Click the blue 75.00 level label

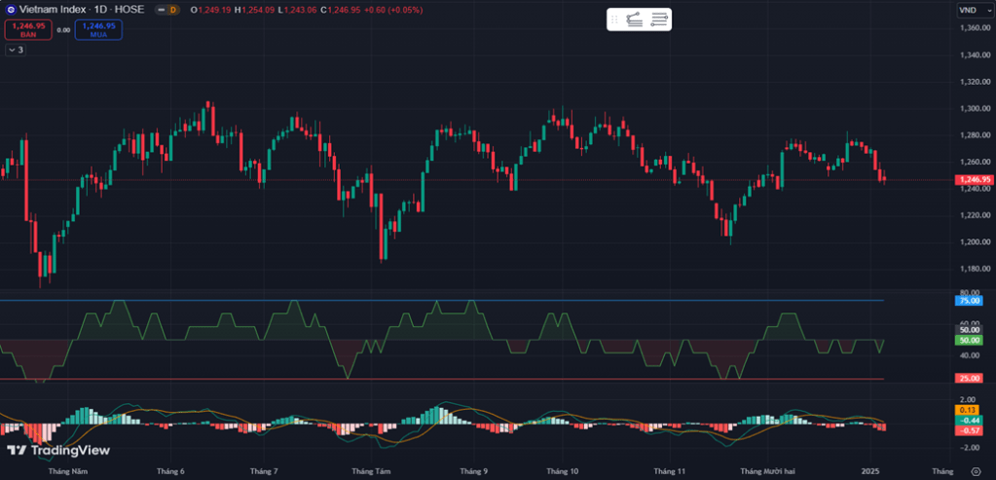click(970, 301)
